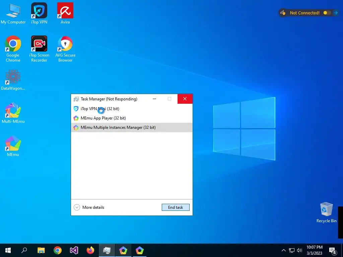Open Visual Studio from the taskbar
Screen dimensions: 343x257
74,250
